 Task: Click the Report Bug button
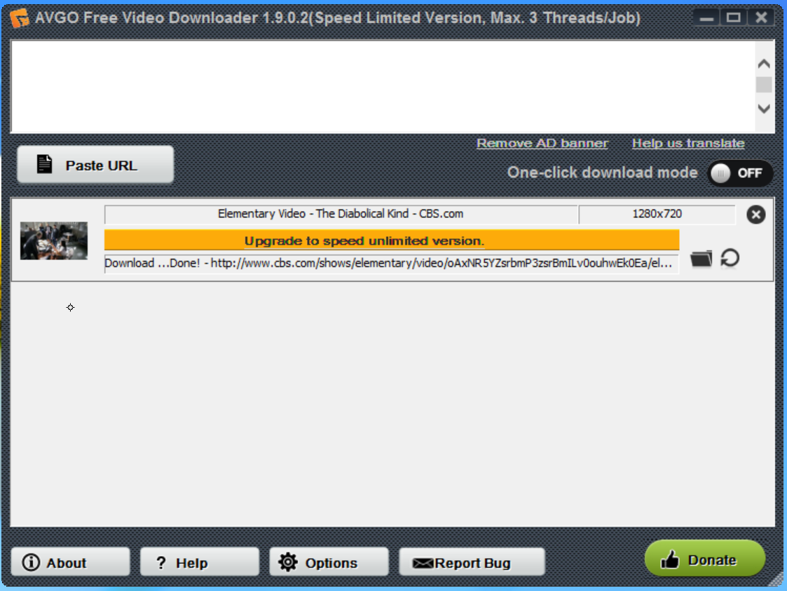[x=472, y=562]
